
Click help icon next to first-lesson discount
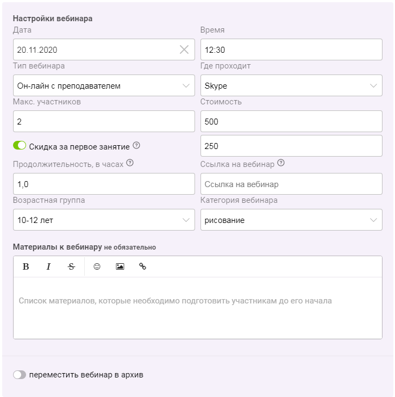click(x=136, y=146)
